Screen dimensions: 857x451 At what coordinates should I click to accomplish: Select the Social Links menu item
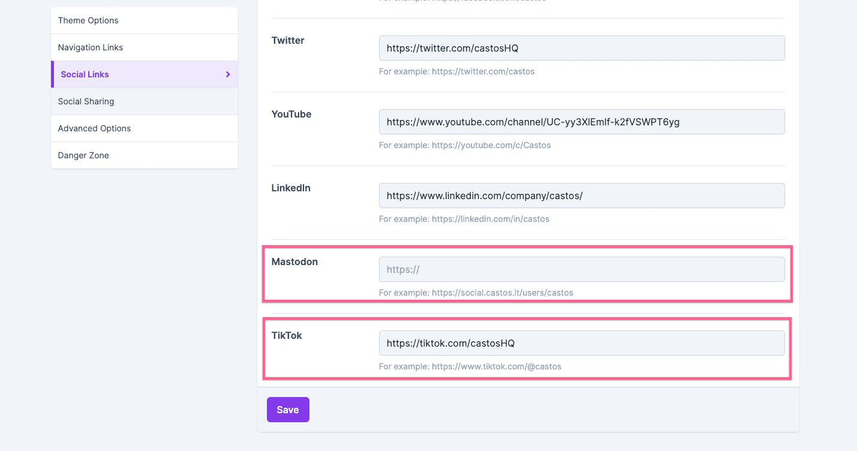pos(145,74)
